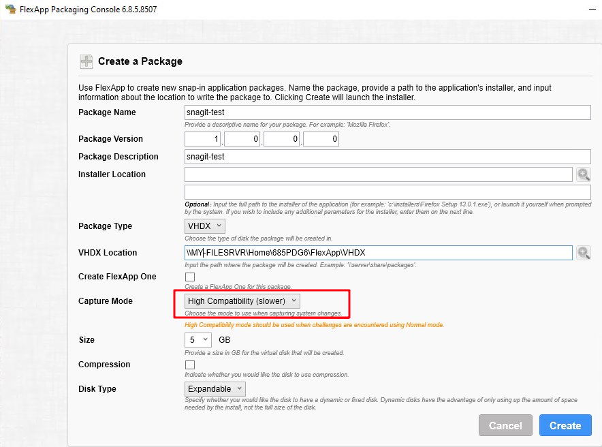Click the hint mentioning 'Mozilla Firefox'
Viewport: 602px width, 447px height.
287,125
